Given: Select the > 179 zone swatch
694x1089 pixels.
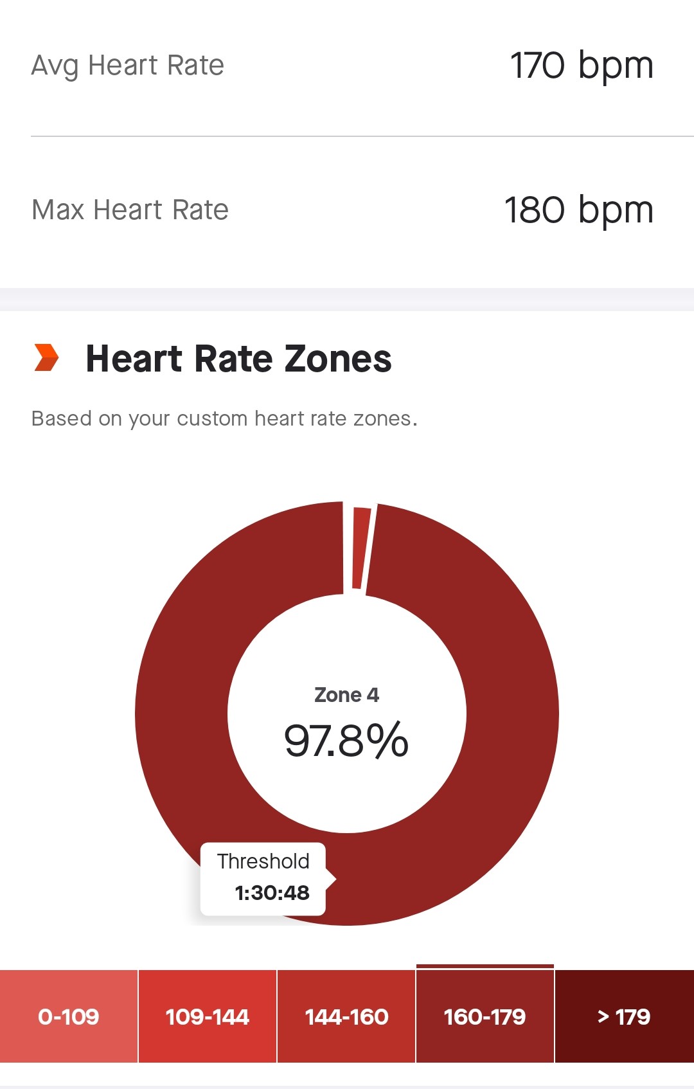Looking at the screenshot, I should pos(625,1016).
